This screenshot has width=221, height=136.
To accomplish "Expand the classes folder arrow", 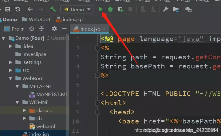I will coord(24,110).
